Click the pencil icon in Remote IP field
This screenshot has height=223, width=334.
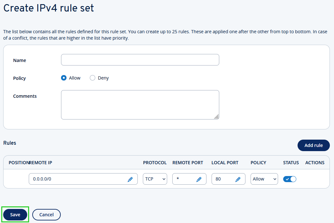[x=130, y=179]
